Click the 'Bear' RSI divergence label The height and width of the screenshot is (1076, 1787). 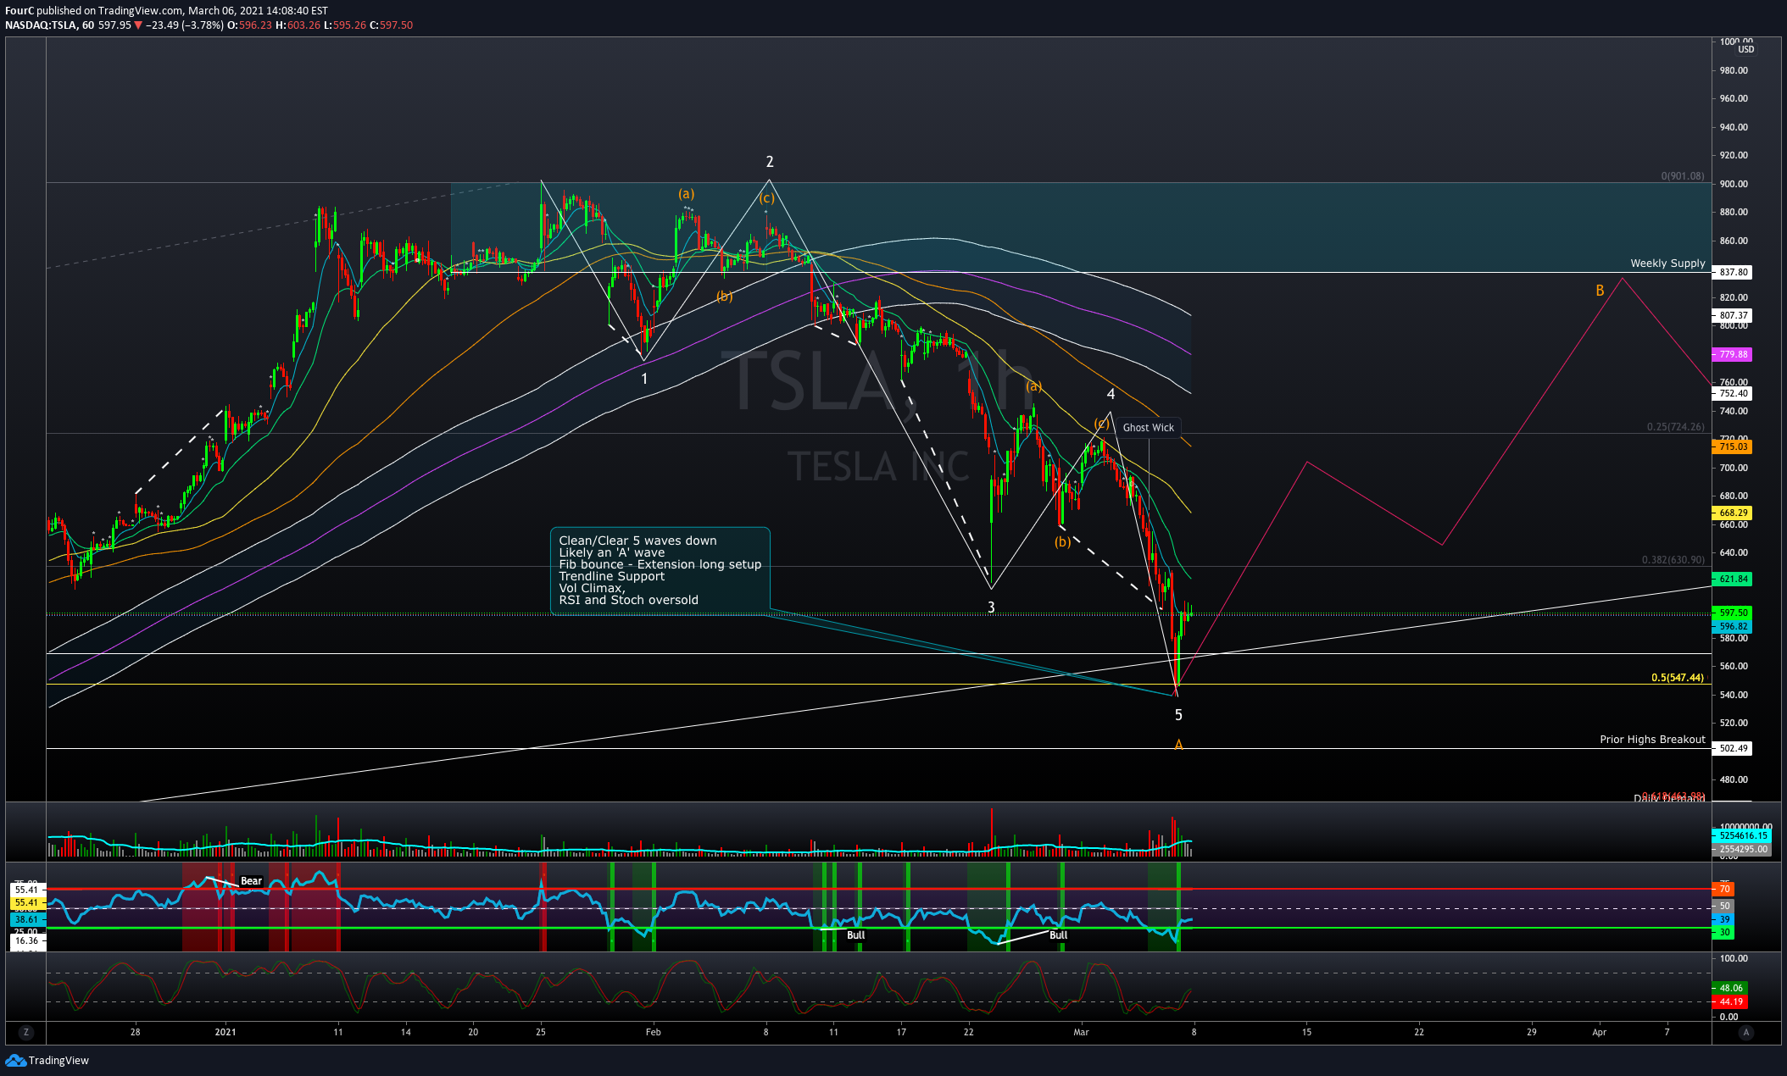[252, 881]
